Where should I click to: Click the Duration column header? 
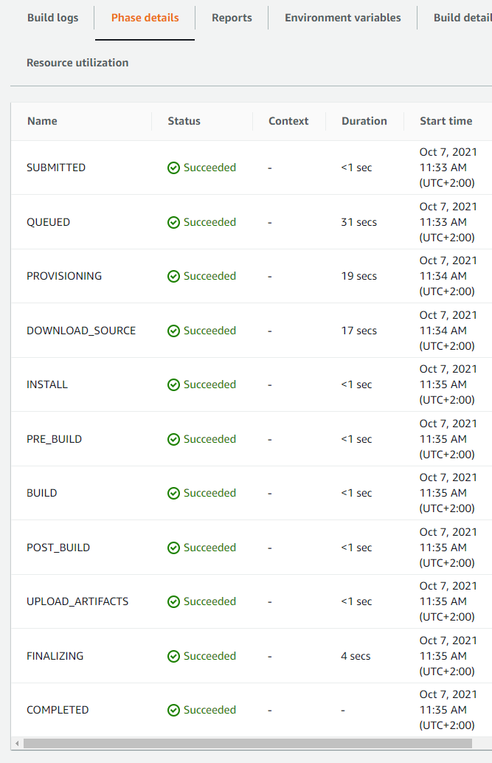point(364,121)
